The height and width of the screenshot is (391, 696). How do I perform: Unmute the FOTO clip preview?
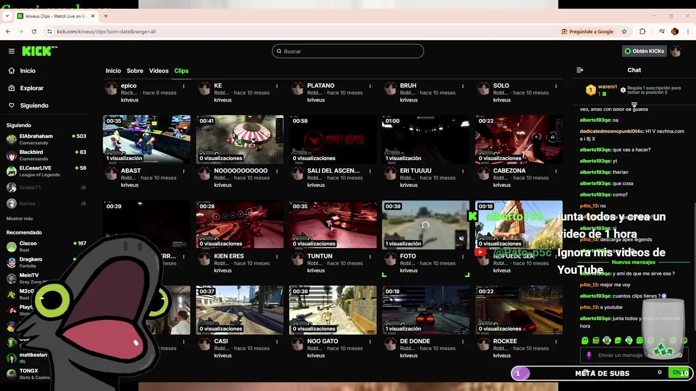click(461, 238)
